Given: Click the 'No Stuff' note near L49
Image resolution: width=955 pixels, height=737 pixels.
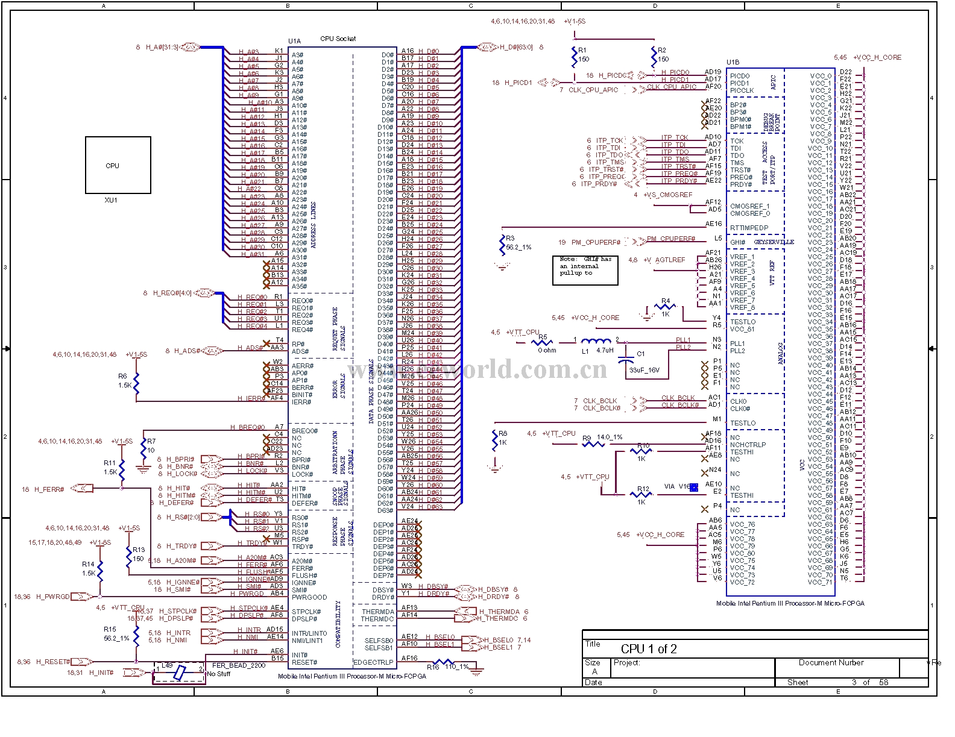Looking at the screenshot, I should tap(218, 674).
